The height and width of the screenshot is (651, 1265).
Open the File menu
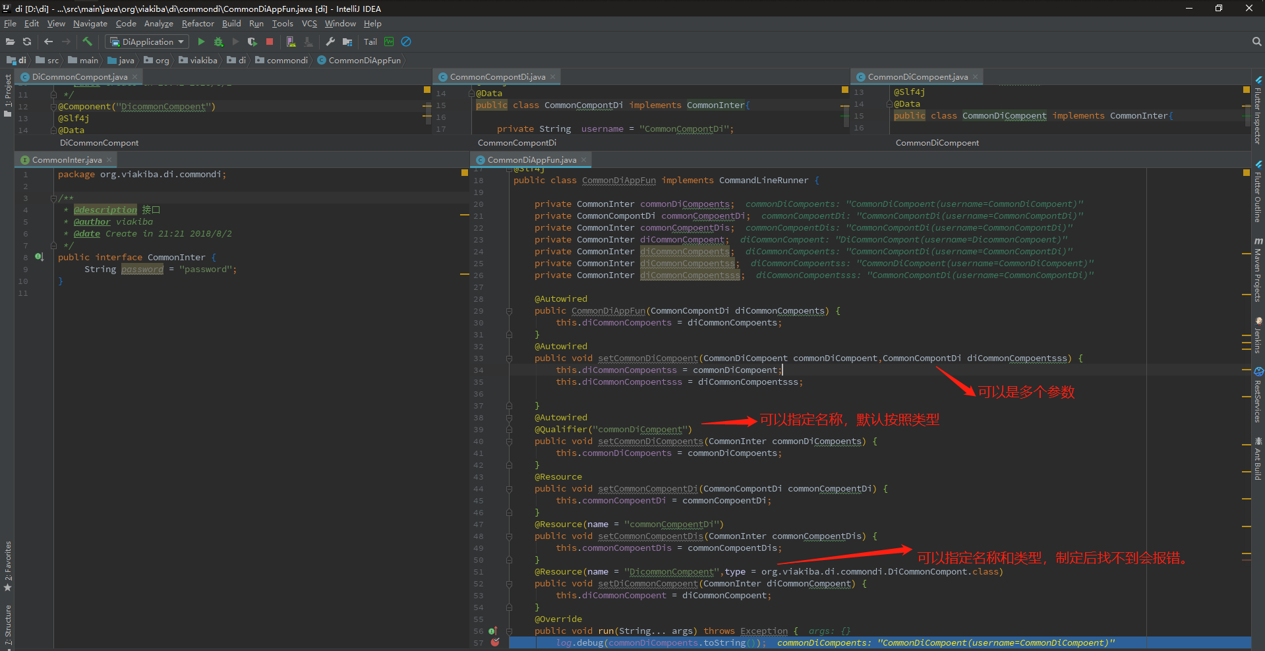click(10, 24)
